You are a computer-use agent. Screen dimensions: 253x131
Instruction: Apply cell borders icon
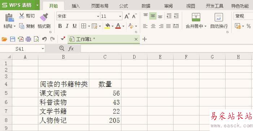83,26
